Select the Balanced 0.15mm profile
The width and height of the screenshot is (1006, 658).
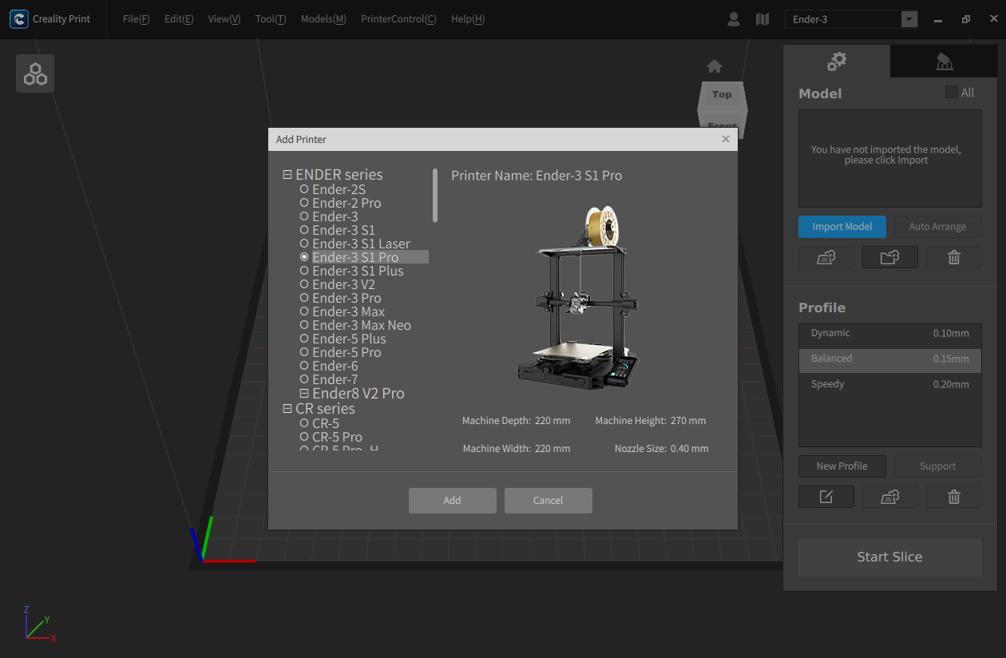coord(890,359)
